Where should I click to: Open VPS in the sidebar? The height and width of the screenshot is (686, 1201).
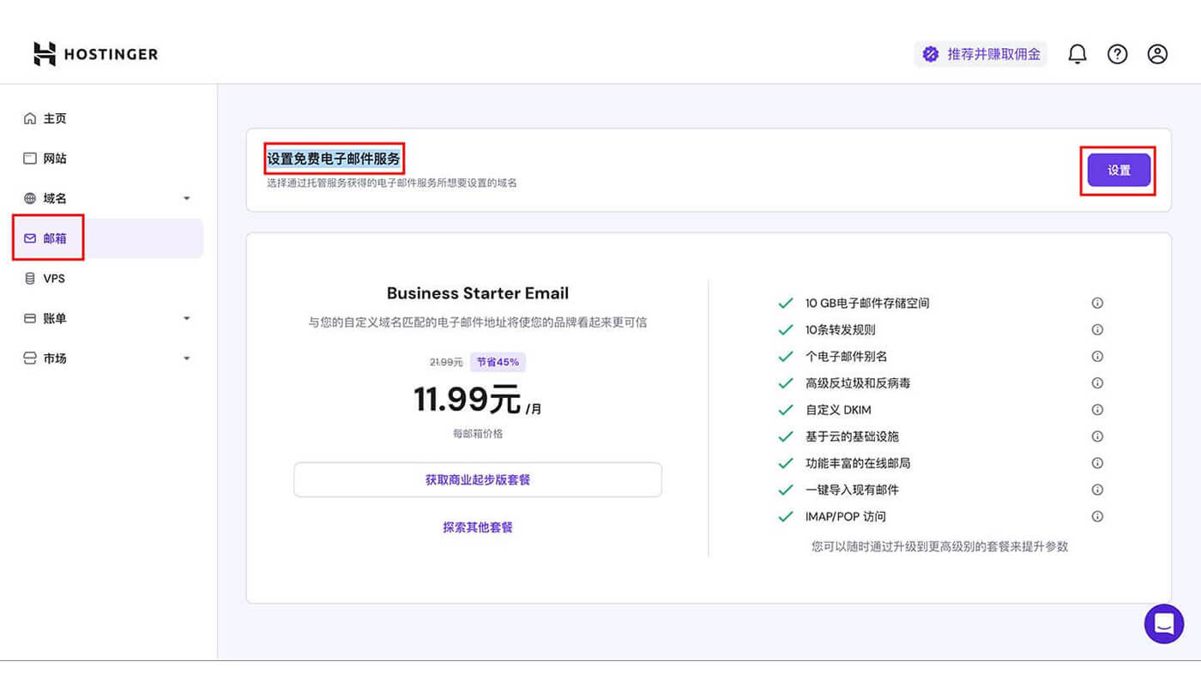click(x=54, y=279)
